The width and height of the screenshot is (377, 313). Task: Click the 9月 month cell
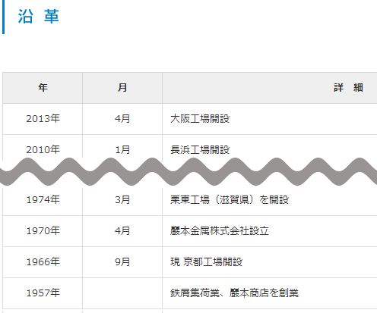pyautogui.click(x=122, y=261)
